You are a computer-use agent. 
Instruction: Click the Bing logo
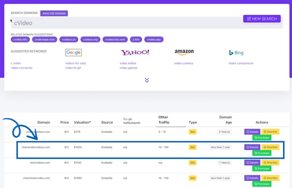(x=236, y=53)
